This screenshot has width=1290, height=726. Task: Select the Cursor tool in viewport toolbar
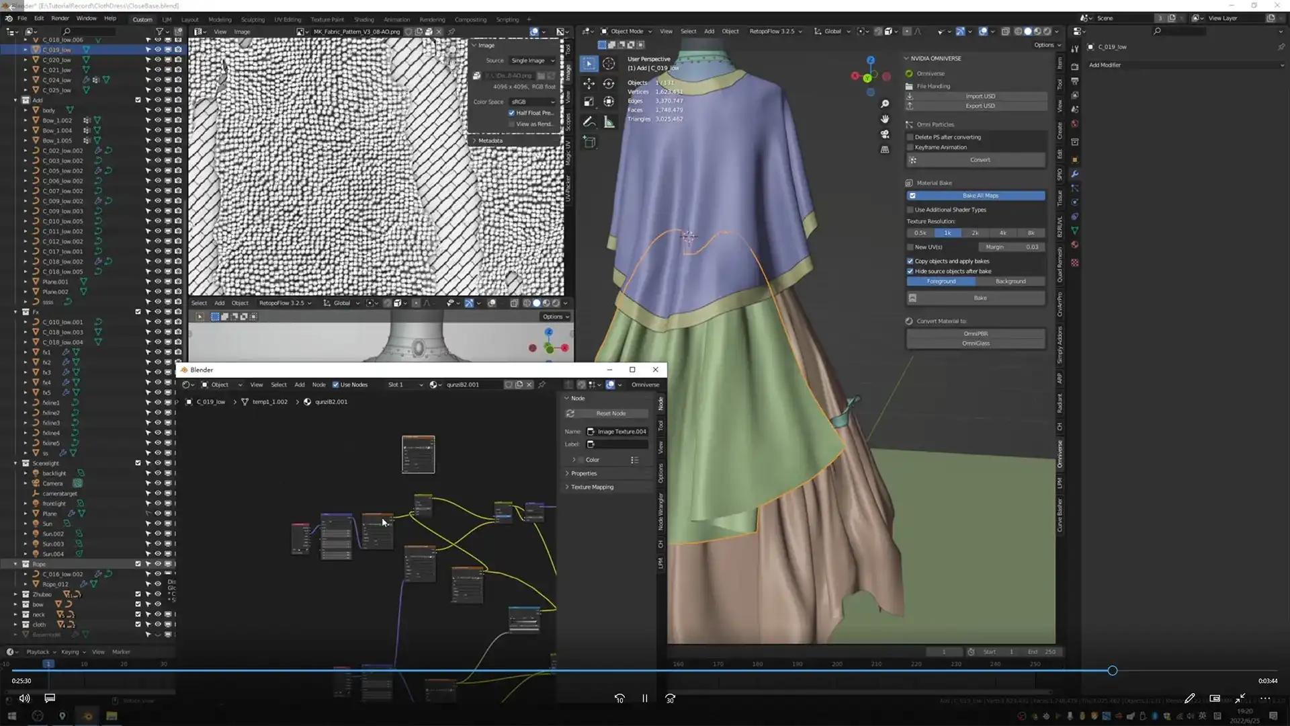point(609,63)
